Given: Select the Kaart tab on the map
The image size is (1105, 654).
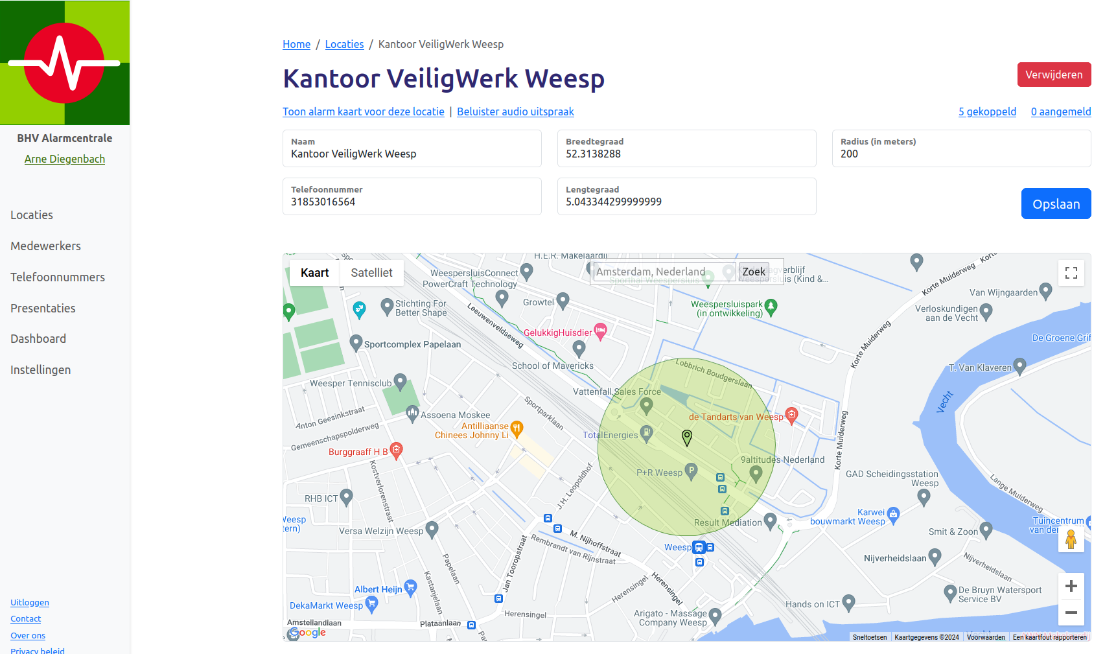Looking at the screenshot, I should (314, 272).
